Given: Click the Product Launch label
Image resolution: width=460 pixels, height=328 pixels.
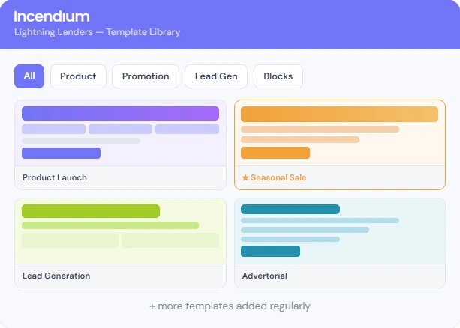Looking at the screenshot, I should (55, 177).
